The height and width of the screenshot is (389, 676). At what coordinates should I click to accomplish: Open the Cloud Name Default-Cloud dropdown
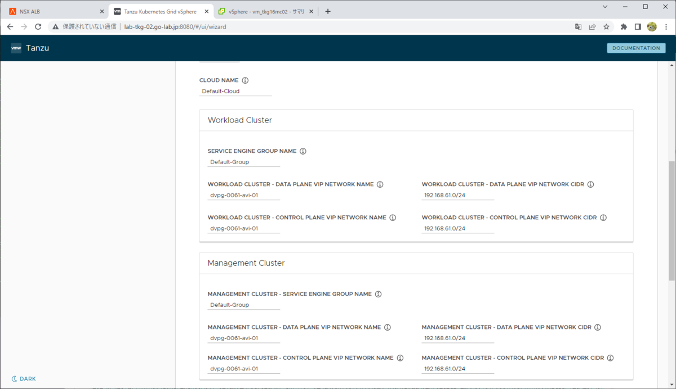[x=235, y=91]
